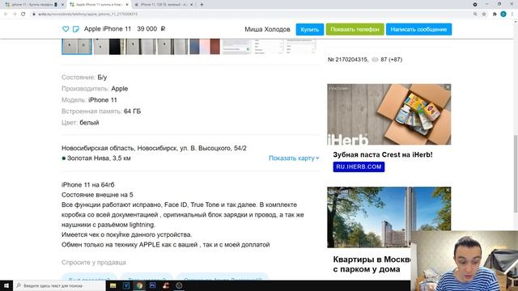
Task: Open Квартиры в Москве ad headline
Action: click(x=372, y=264)
